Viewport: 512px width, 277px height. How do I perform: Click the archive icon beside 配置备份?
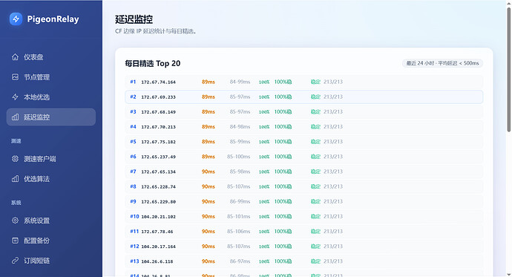[15, 241]
